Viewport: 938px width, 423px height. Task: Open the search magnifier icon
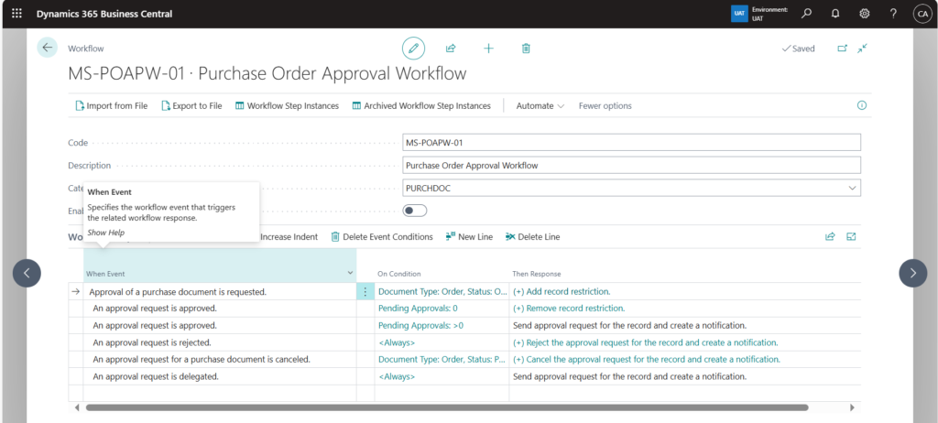tap(807, 13)
